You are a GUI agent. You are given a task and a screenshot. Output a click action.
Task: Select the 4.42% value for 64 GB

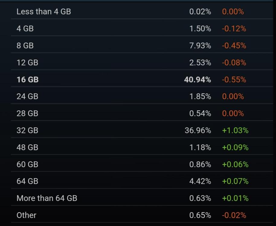[x=200, y=181]
